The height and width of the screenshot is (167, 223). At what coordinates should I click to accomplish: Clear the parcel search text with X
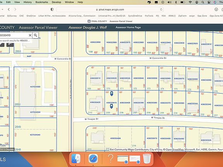30,35
